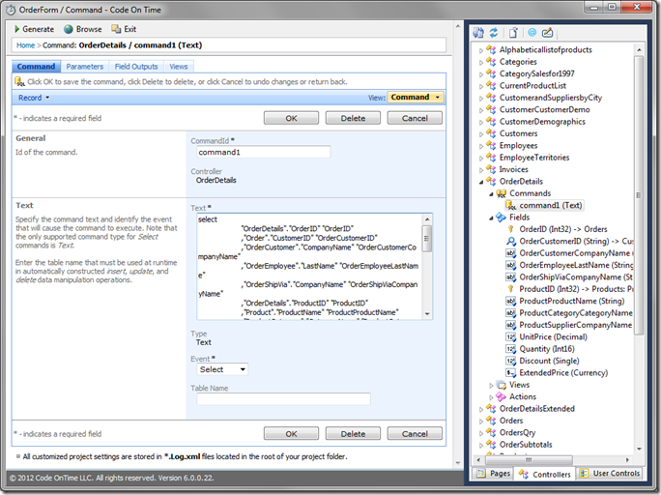The height and width of the screenshot is (495, 661).
Task: Click the Commands folder icon
Action: coord(502,193)
